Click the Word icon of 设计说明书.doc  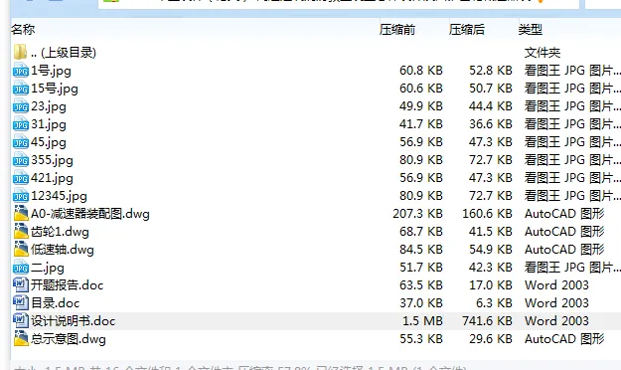click(x=21, y=321)
